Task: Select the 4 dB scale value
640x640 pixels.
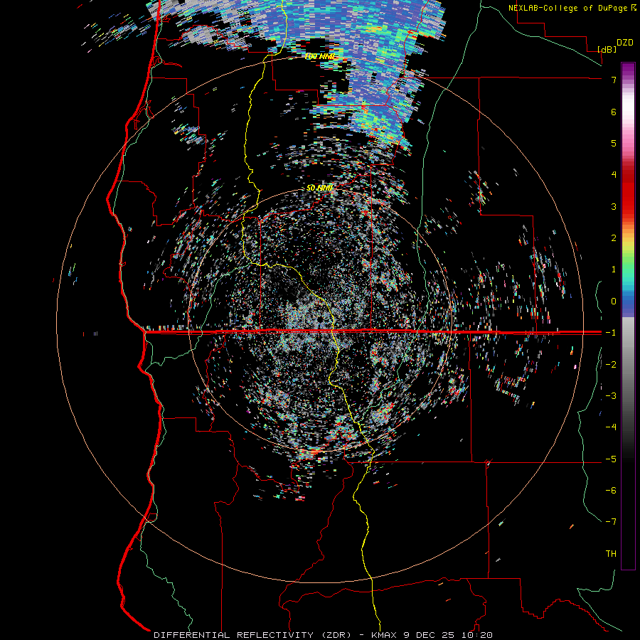Action: pyautogui.click(x=614, y=175)
